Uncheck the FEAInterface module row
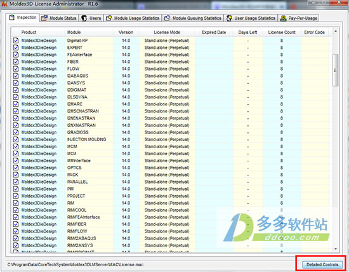This screenshot has width=349, height=272. click(x=16, y=55)
